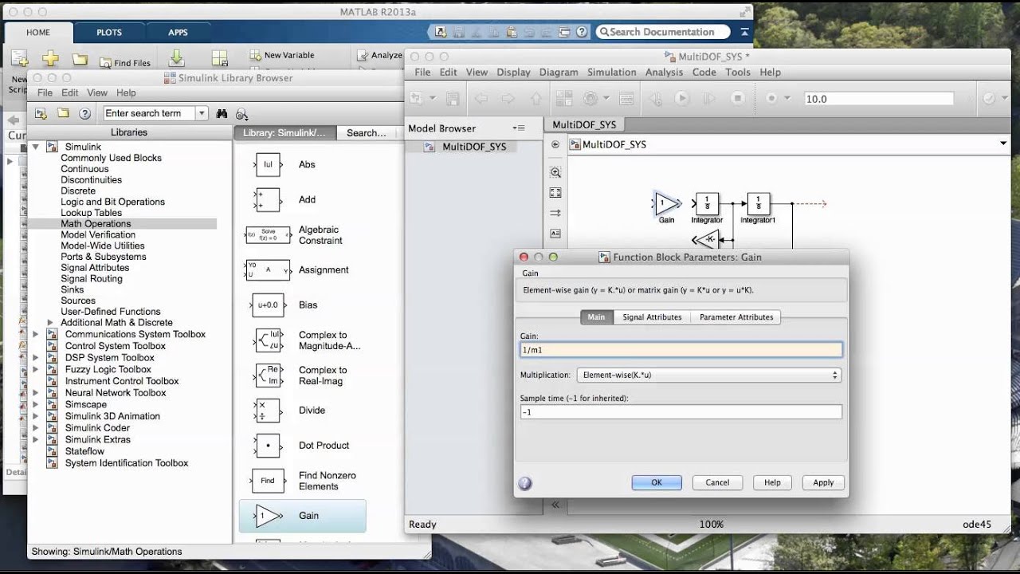1020x574 pixels.
Task: Click the open folder icon in Library Browser
Action: [63, 113]
